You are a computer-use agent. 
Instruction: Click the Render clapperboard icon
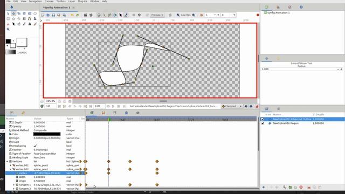85,15
